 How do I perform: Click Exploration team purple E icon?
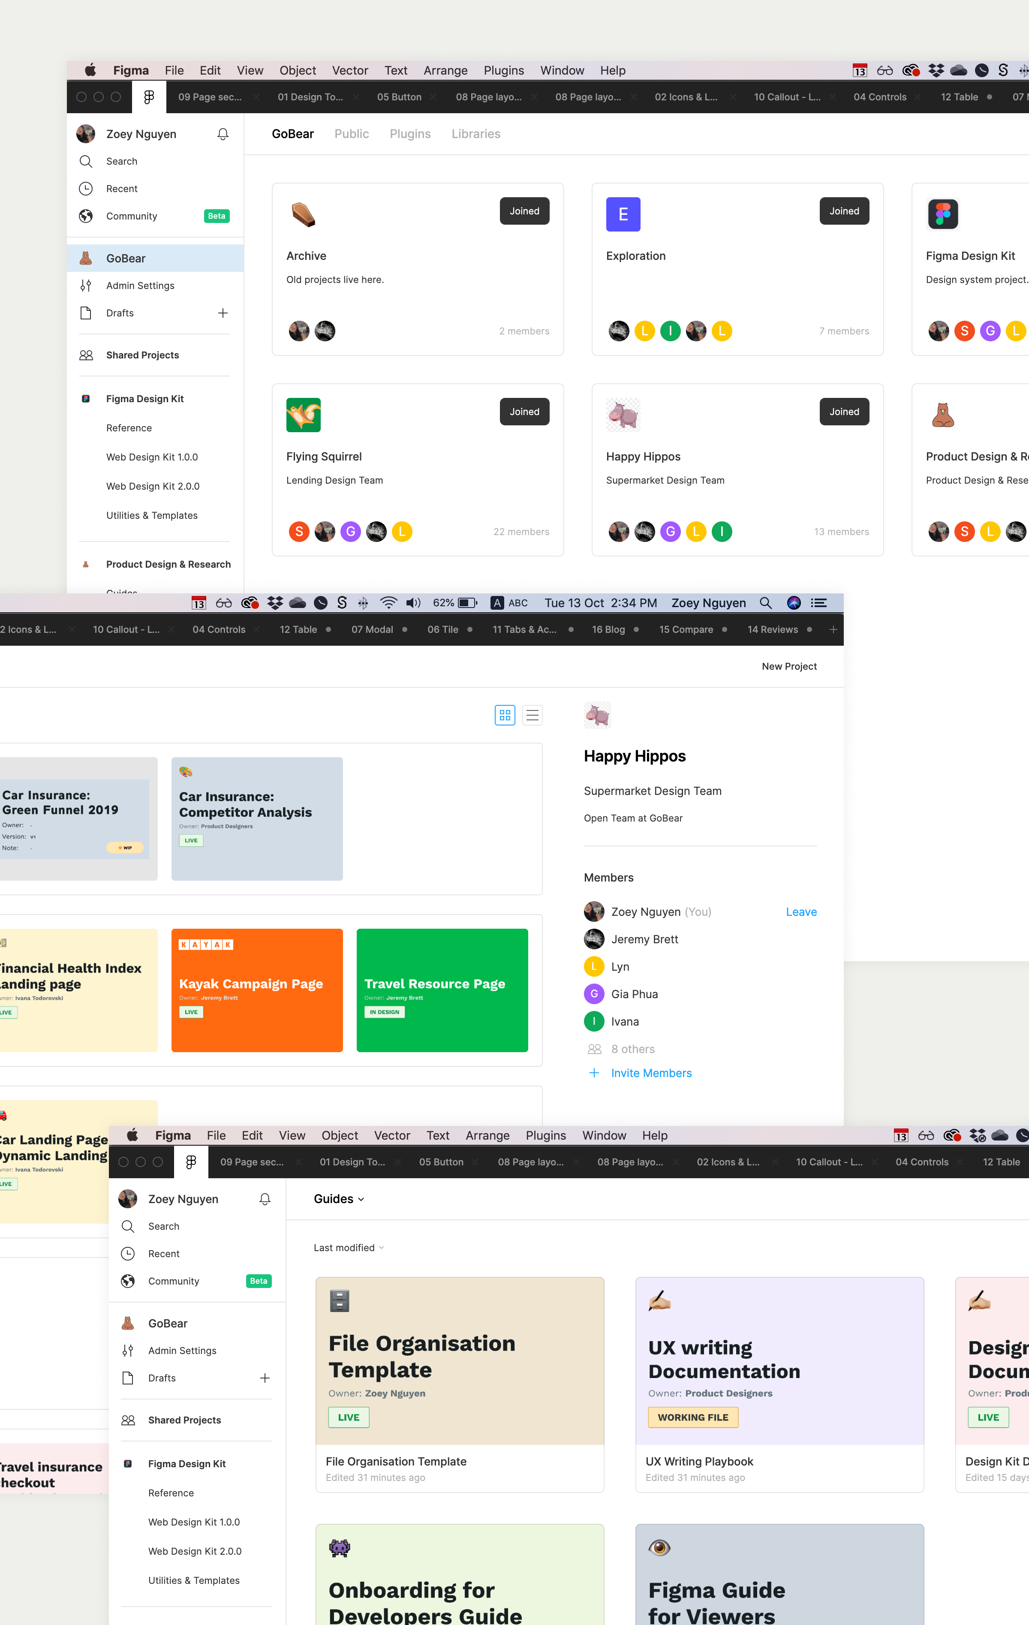point(623,215)
